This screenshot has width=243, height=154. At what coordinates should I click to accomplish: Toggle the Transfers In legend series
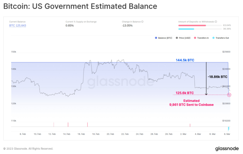202,38
